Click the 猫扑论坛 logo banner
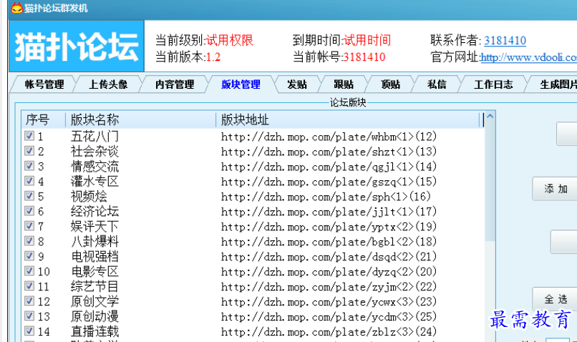This screenshot has width=577, height=342. pyautogui.click(x=77, y=46)
